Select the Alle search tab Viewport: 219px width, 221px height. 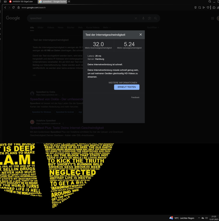(x=32, y=28)
